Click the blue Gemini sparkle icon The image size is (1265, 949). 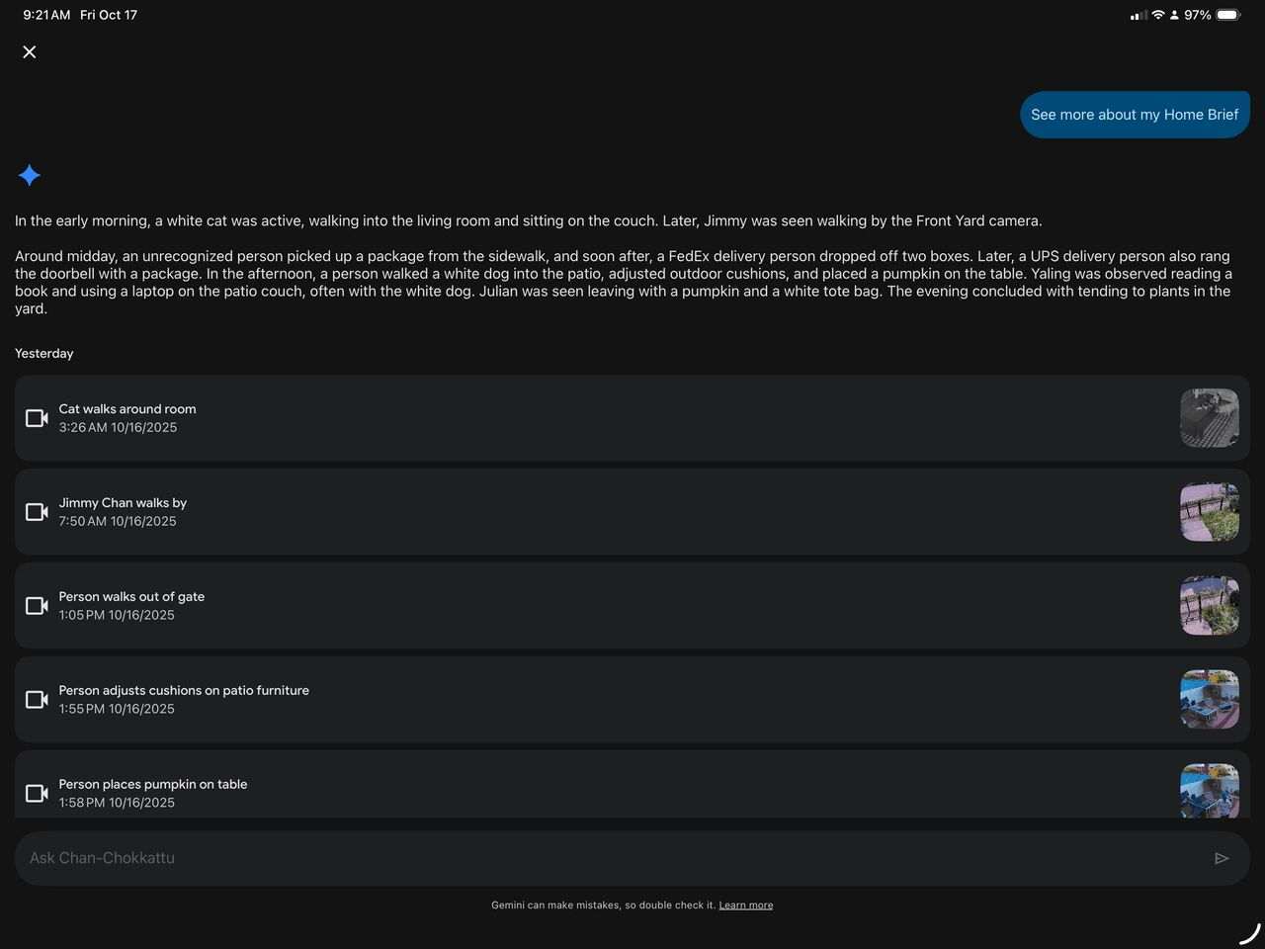[x=30, y=176]
